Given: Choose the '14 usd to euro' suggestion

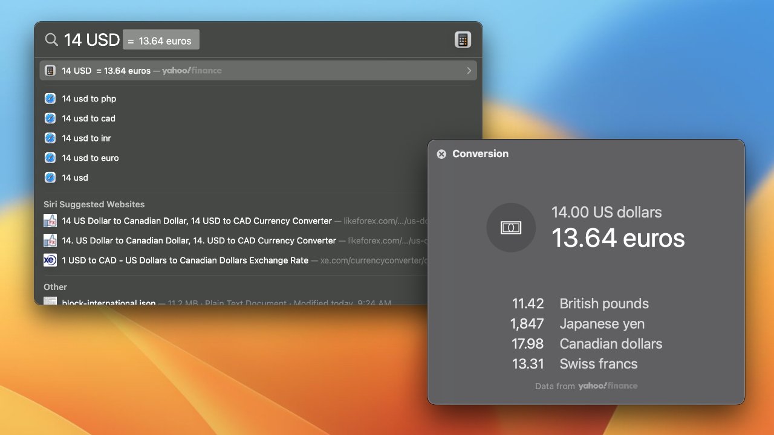Looking at the screenshot, I should click(90, 158).
